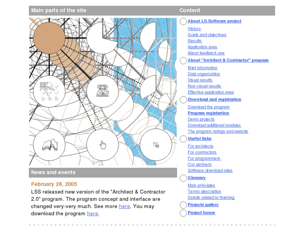Click 'here' link after See more
This screenshot has width=304, height=228.
point(124,206)
